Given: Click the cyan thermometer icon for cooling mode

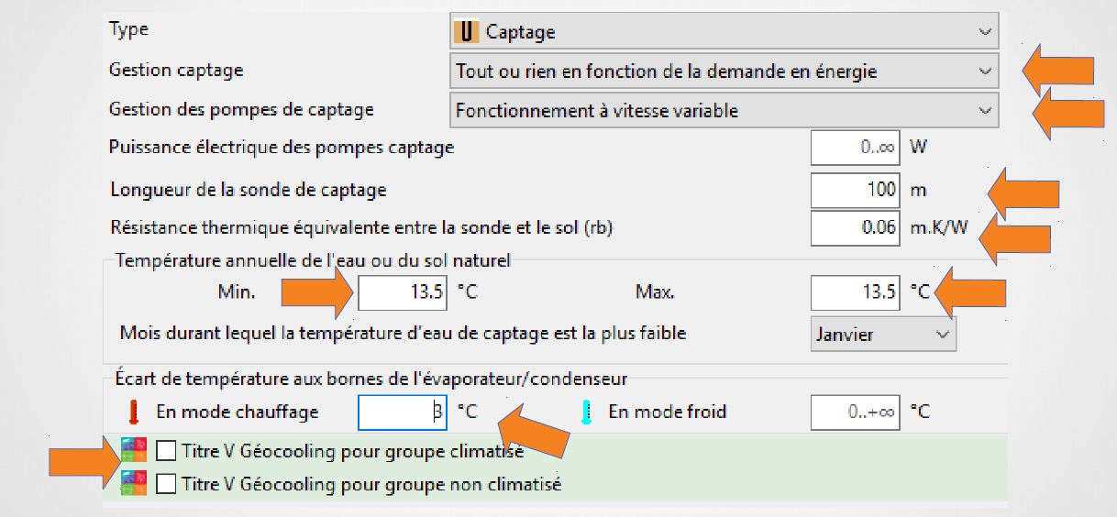Looking at the screenshot, I should click(587, 412).
